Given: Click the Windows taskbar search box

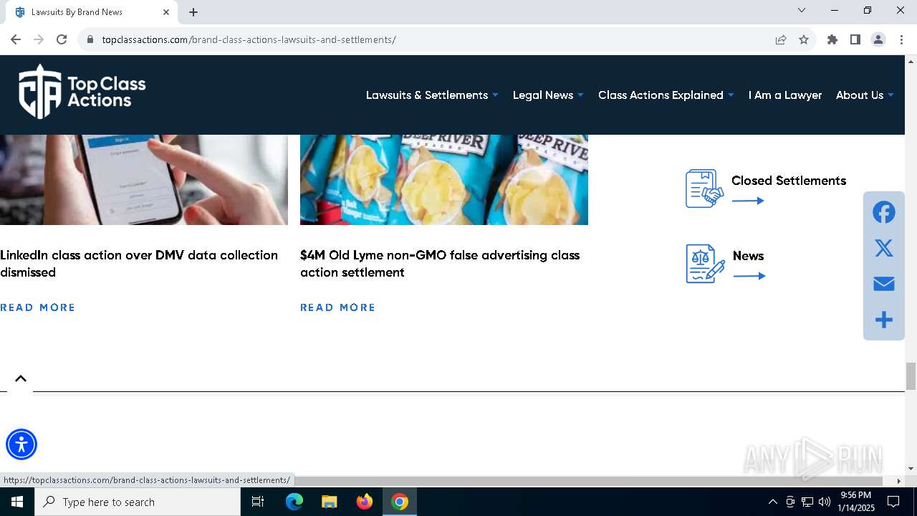Looking at the screenshot, I should [x=138, y=502].
